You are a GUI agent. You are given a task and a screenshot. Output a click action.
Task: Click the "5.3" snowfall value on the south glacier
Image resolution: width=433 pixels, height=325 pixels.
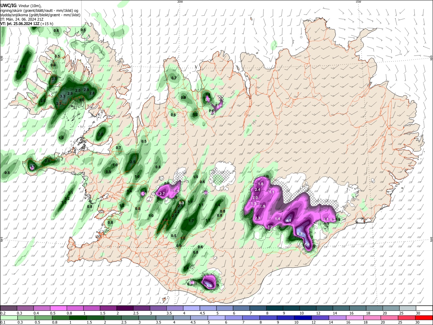click(x=209, y=286)
